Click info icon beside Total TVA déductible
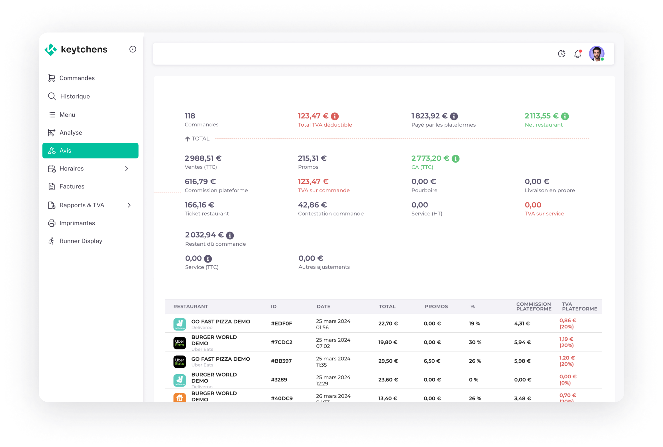The image size is (663, 447). tap(335, 116)
